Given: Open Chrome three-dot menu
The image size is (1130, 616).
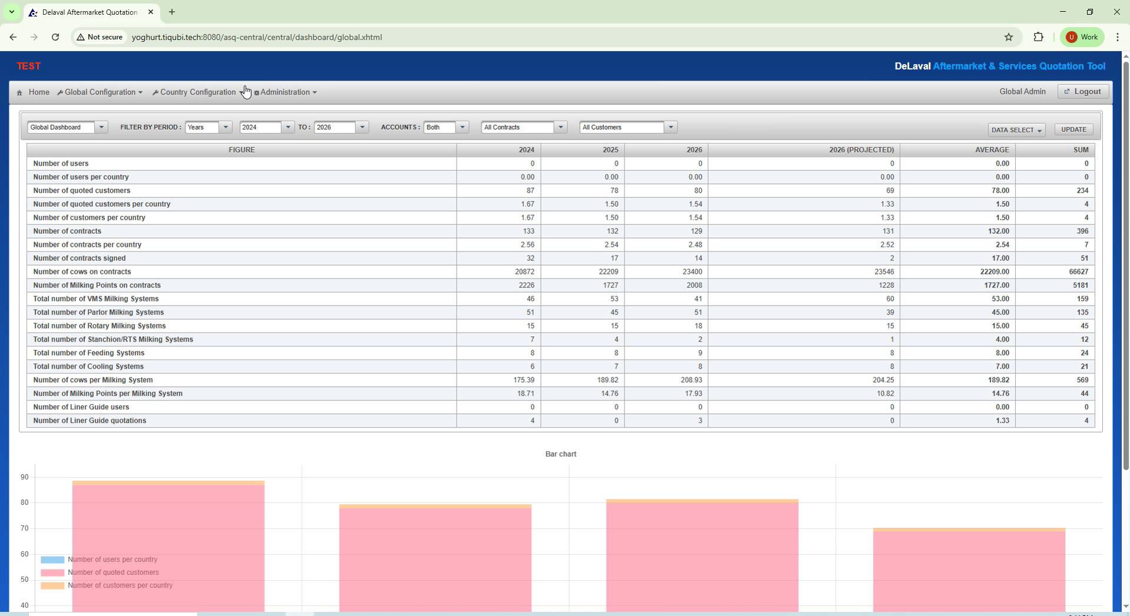Looking at the screenshot, I should (x=1118, y=37).
